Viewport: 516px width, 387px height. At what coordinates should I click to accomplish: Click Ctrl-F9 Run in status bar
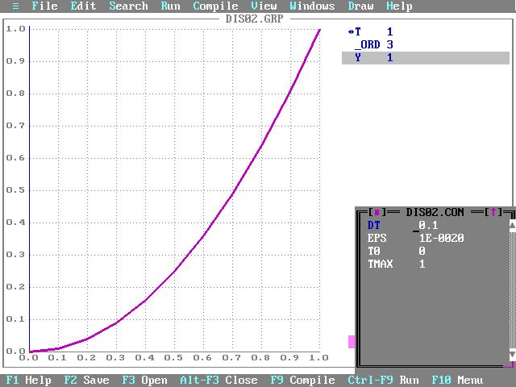pyautogui.click(x=383, y=380)
